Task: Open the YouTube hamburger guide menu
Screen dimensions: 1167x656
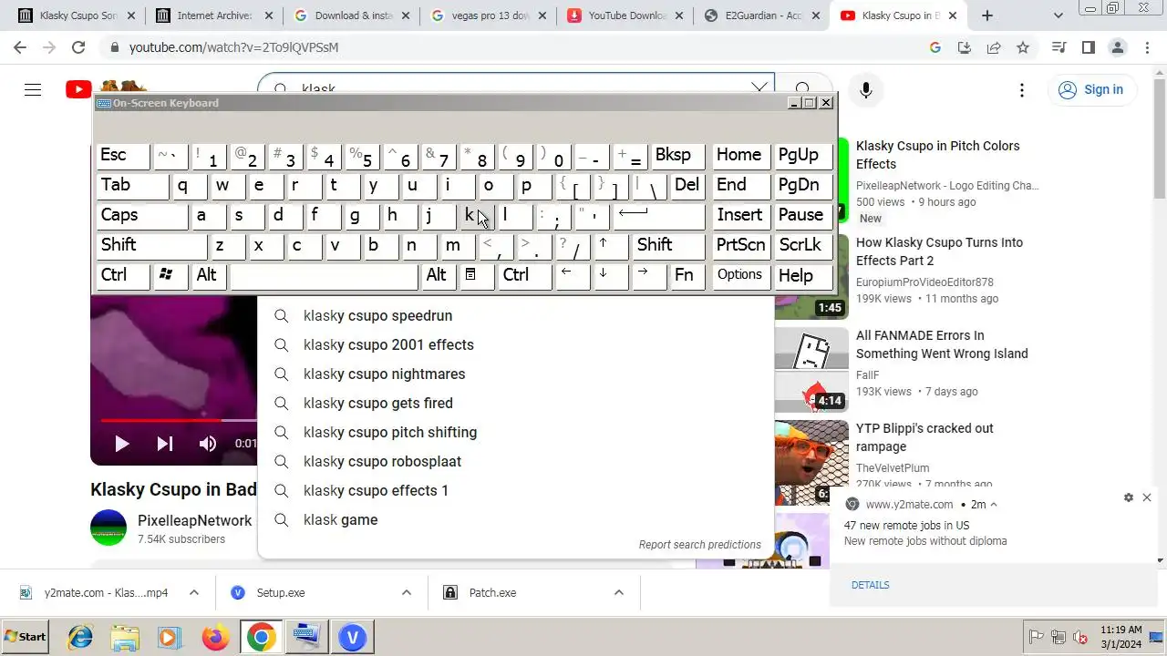Action: pyautogui.click(x=33, y=89)
